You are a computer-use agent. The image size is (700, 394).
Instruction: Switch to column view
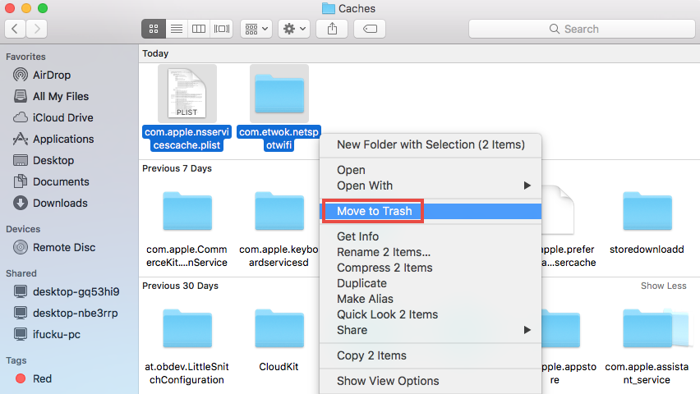(199, 29)
